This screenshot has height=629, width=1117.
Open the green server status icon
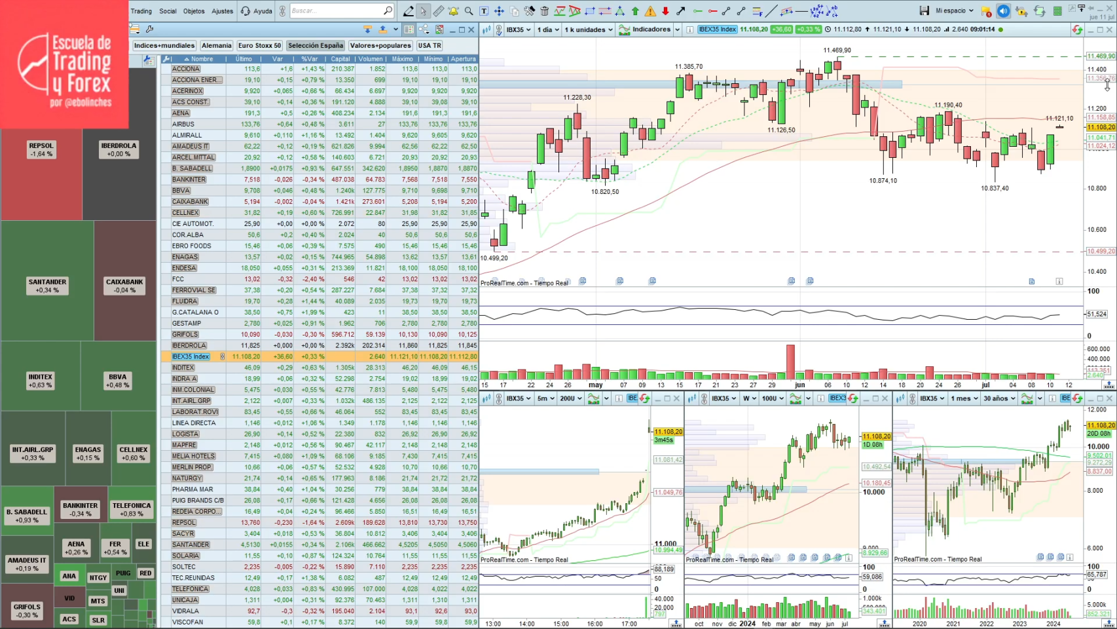point(1057,11)
